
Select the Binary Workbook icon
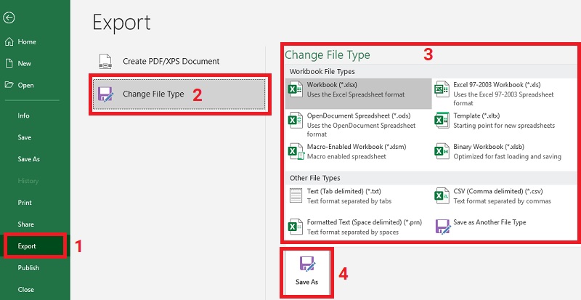[x=442, y=151]
